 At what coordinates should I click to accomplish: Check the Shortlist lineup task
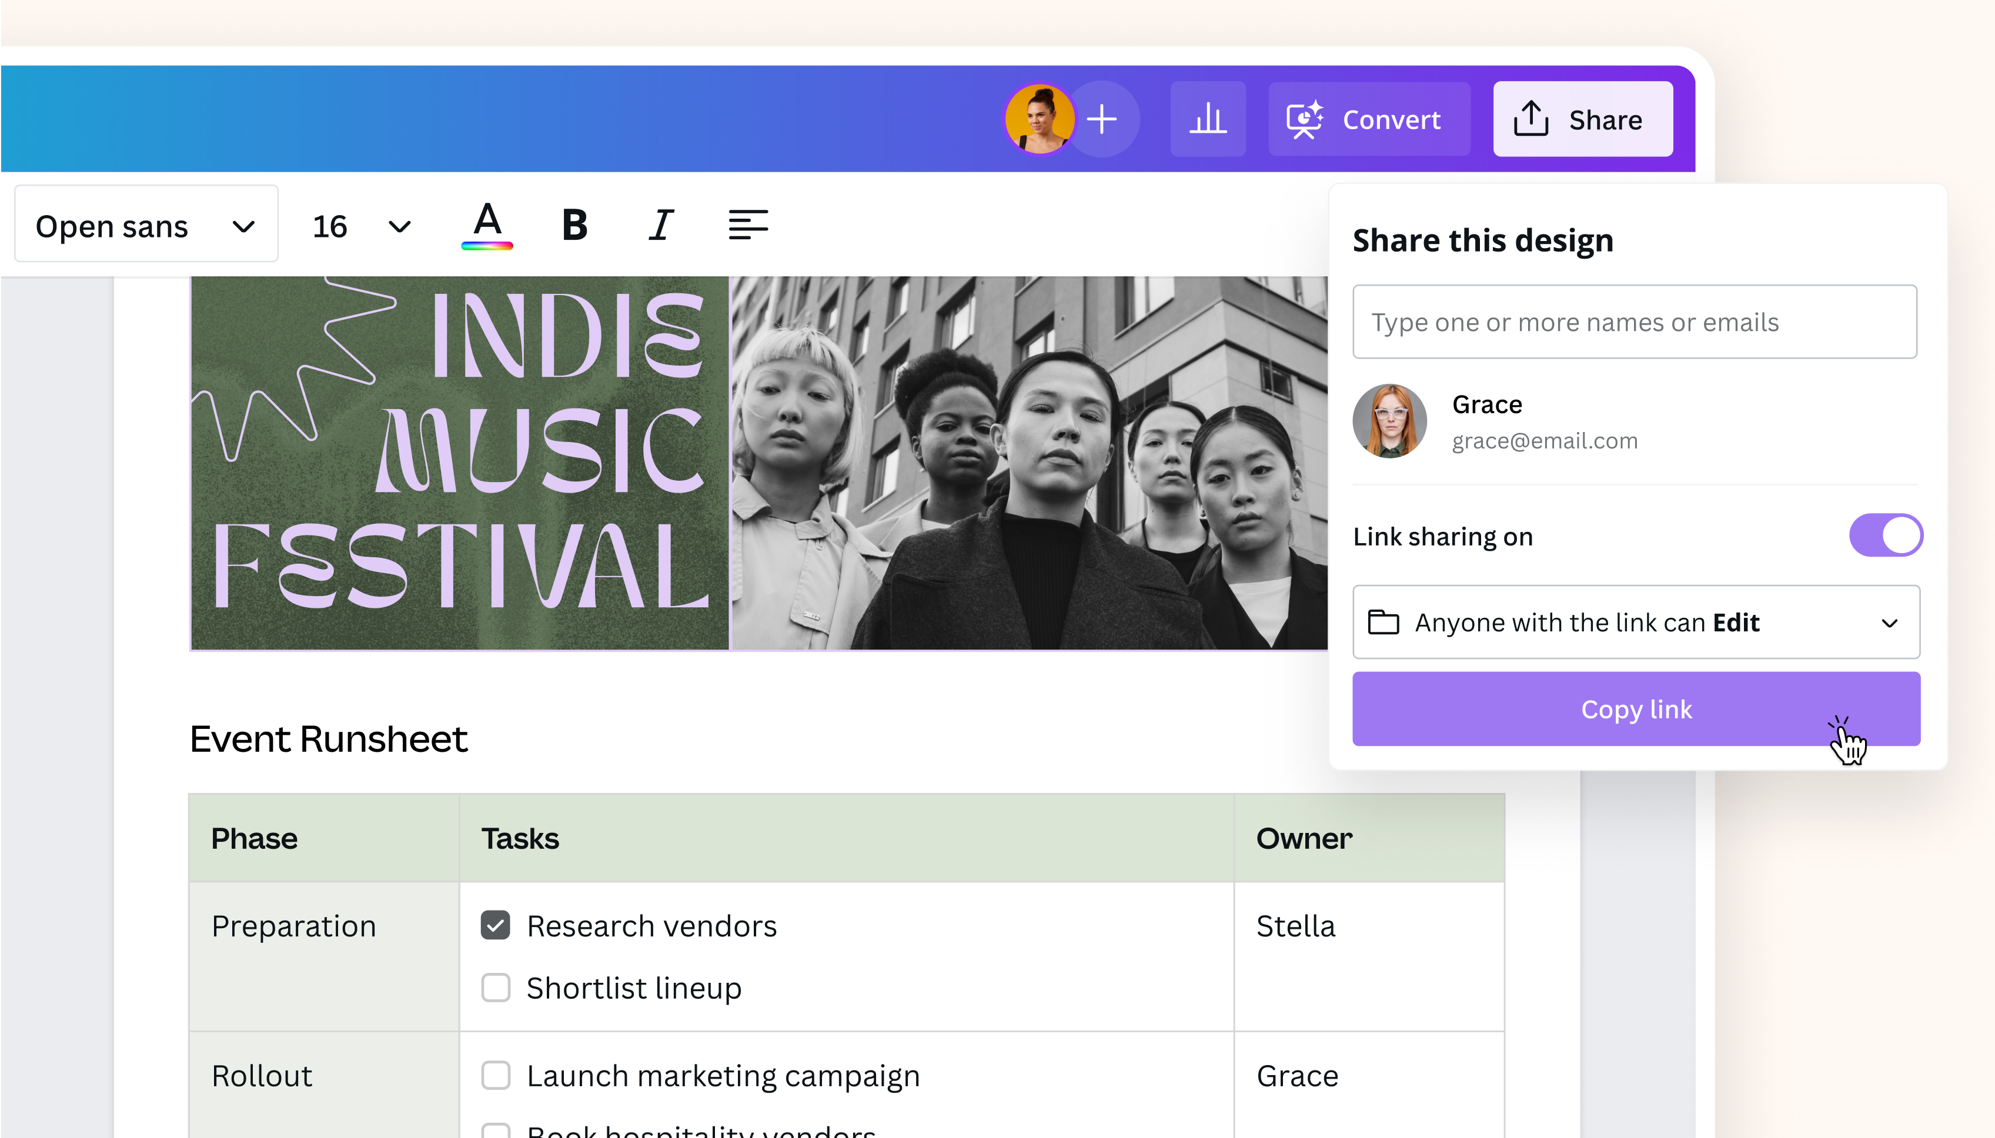tap(496, 987)
